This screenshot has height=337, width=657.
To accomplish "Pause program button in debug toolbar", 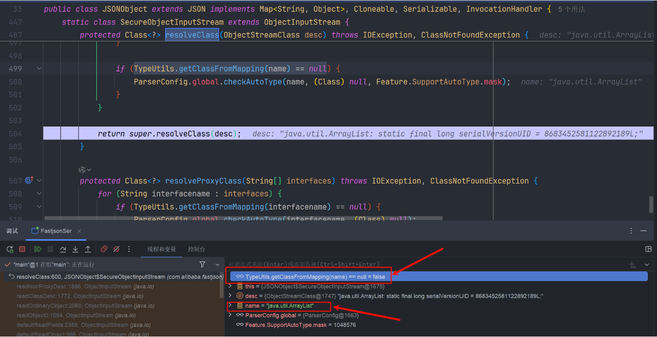I will tap(50, 249).
